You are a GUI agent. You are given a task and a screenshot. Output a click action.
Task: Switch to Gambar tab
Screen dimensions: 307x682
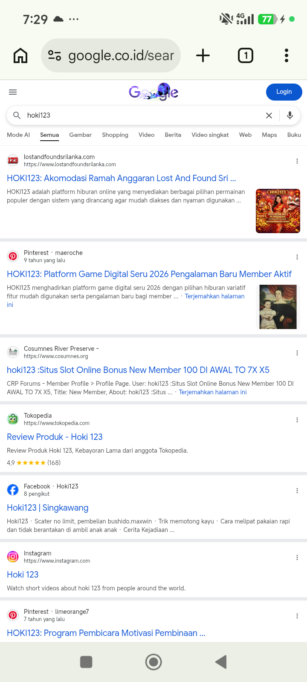tap(81, 135)
